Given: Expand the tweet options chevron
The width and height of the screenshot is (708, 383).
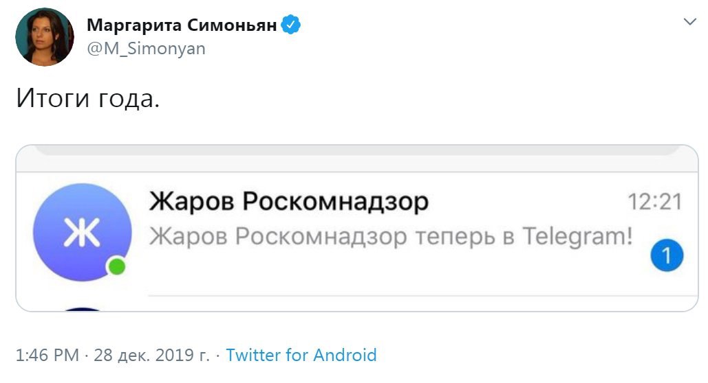Looking at the screenshot, I should coord(690,22).
